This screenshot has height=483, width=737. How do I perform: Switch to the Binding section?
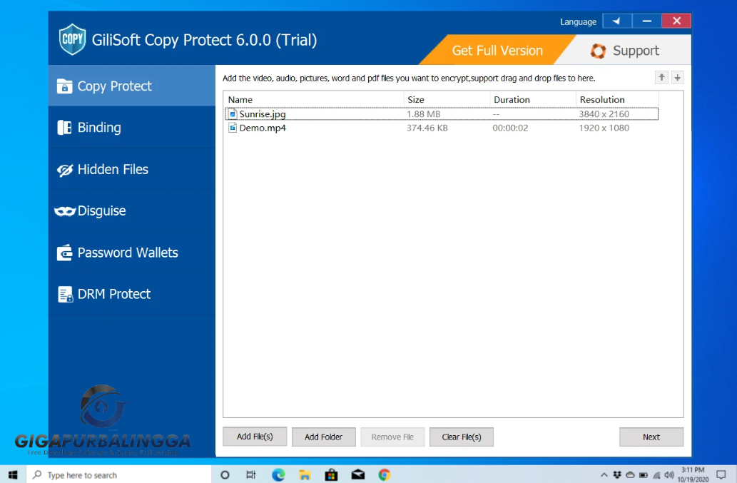pyautogui.click(x=131, y=127)
